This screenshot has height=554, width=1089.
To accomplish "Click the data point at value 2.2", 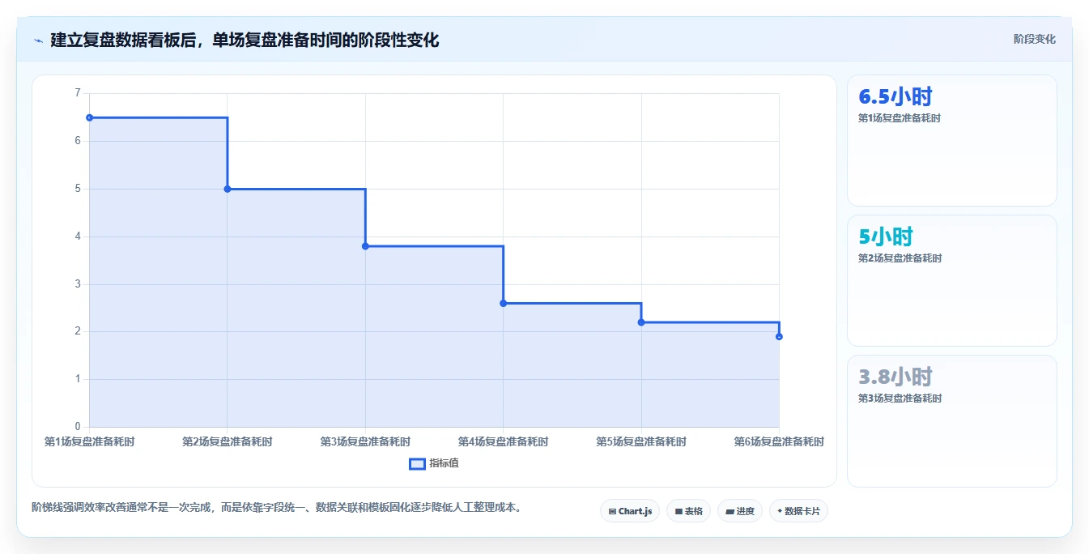I will pyautogui.click(x=641, y=322).
